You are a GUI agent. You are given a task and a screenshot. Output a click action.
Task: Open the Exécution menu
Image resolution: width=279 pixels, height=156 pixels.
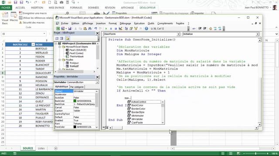coord(139,23)
